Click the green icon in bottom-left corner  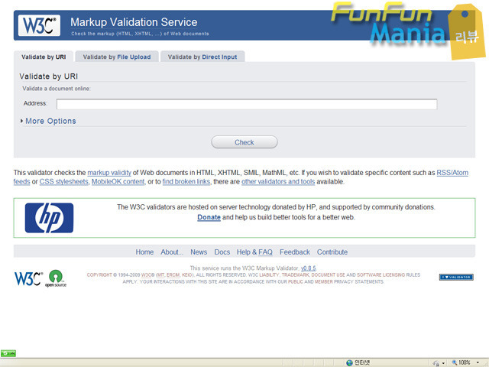tap(8, 353)
